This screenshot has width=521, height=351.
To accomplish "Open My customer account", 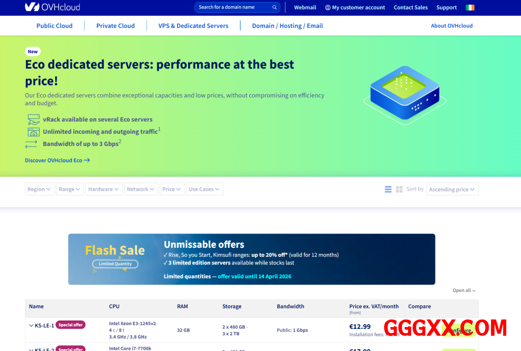I will tap(355, 8).
